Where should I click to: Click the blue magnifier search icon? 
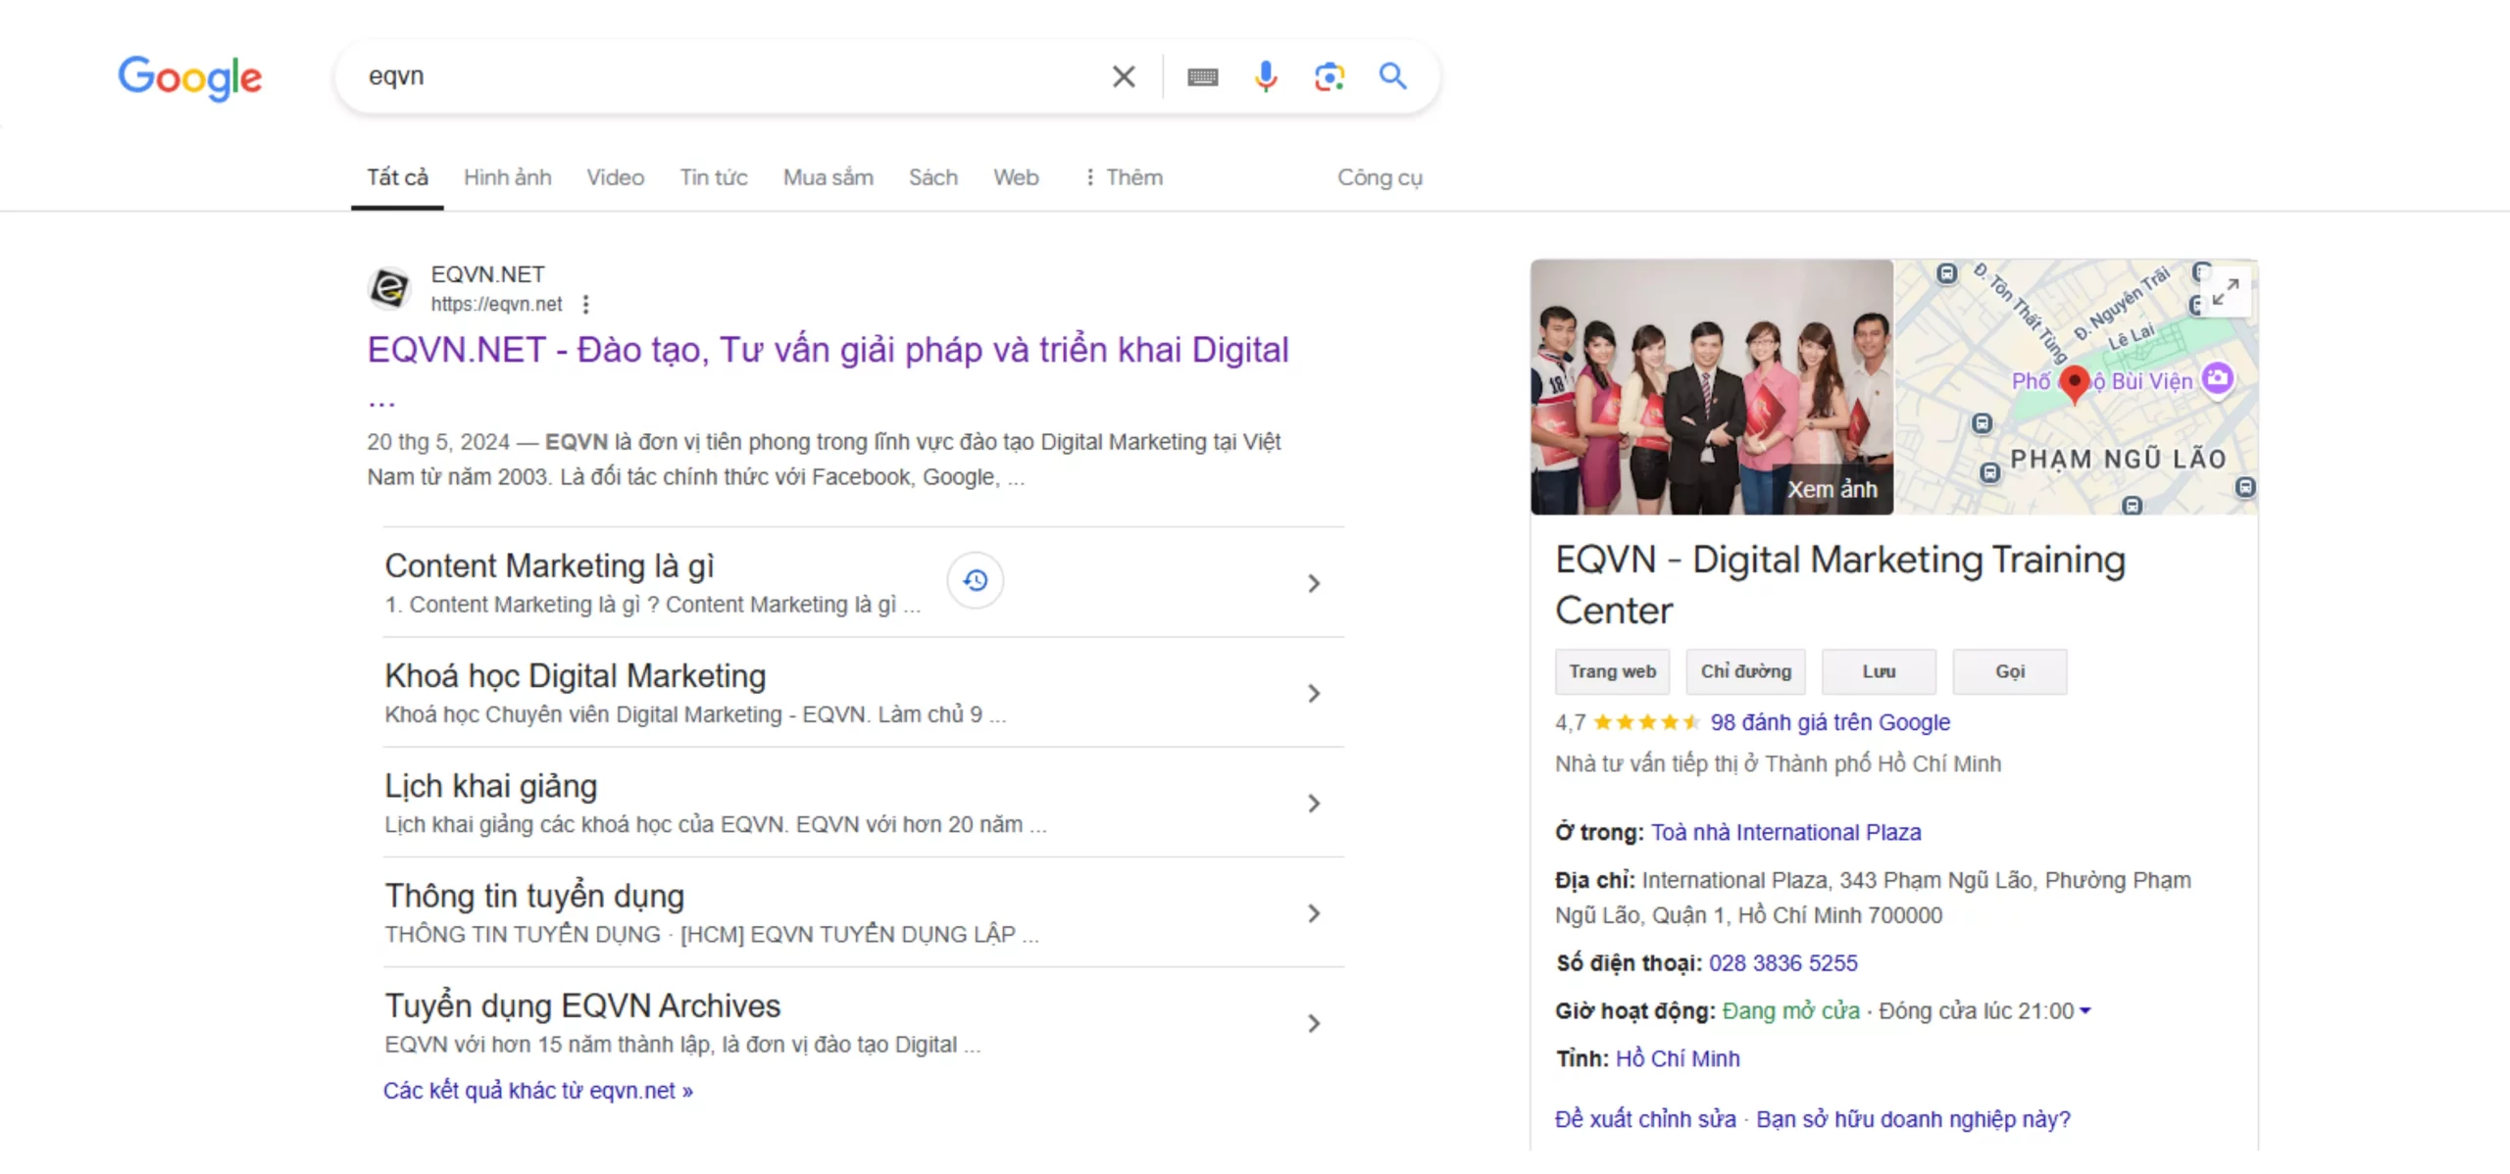tap(1392, 76)
